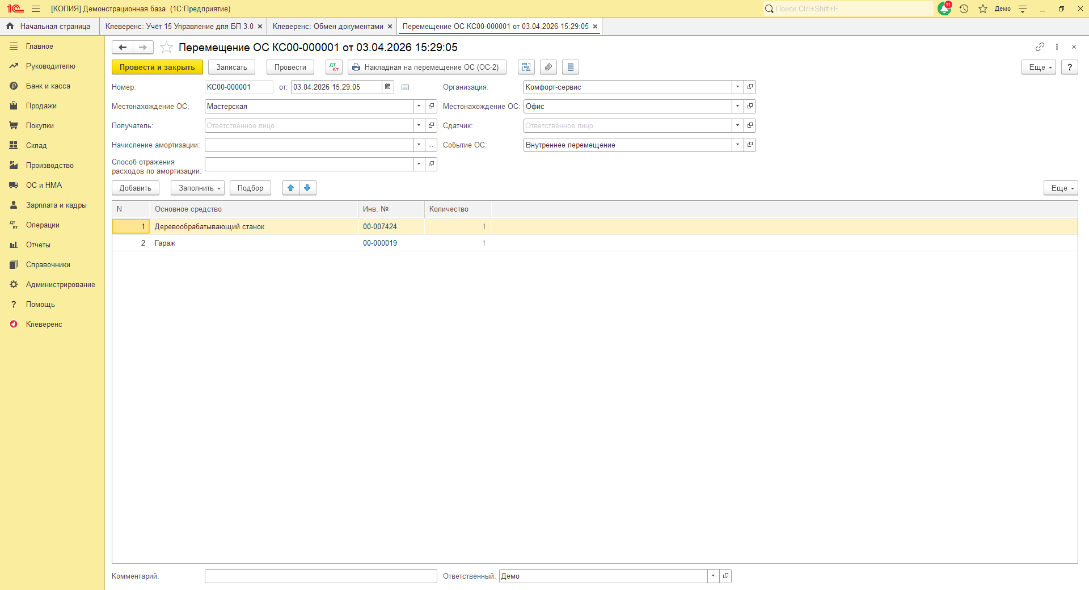Add document to favorites star
Image resolution: width=1089 pixels, height=590 pixels.
(x=166, y=47)
